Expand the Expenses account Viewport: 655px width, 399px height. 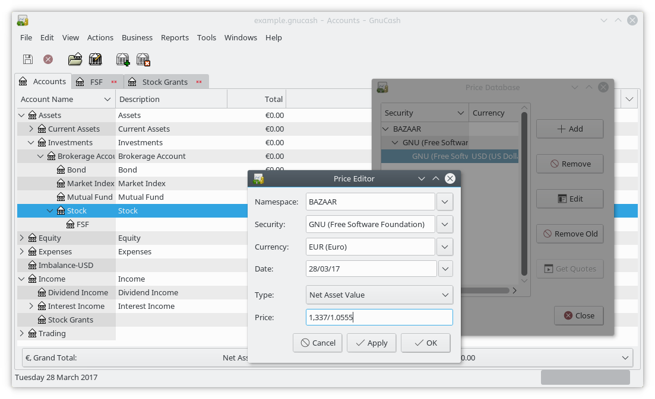(x=22, y=251)
